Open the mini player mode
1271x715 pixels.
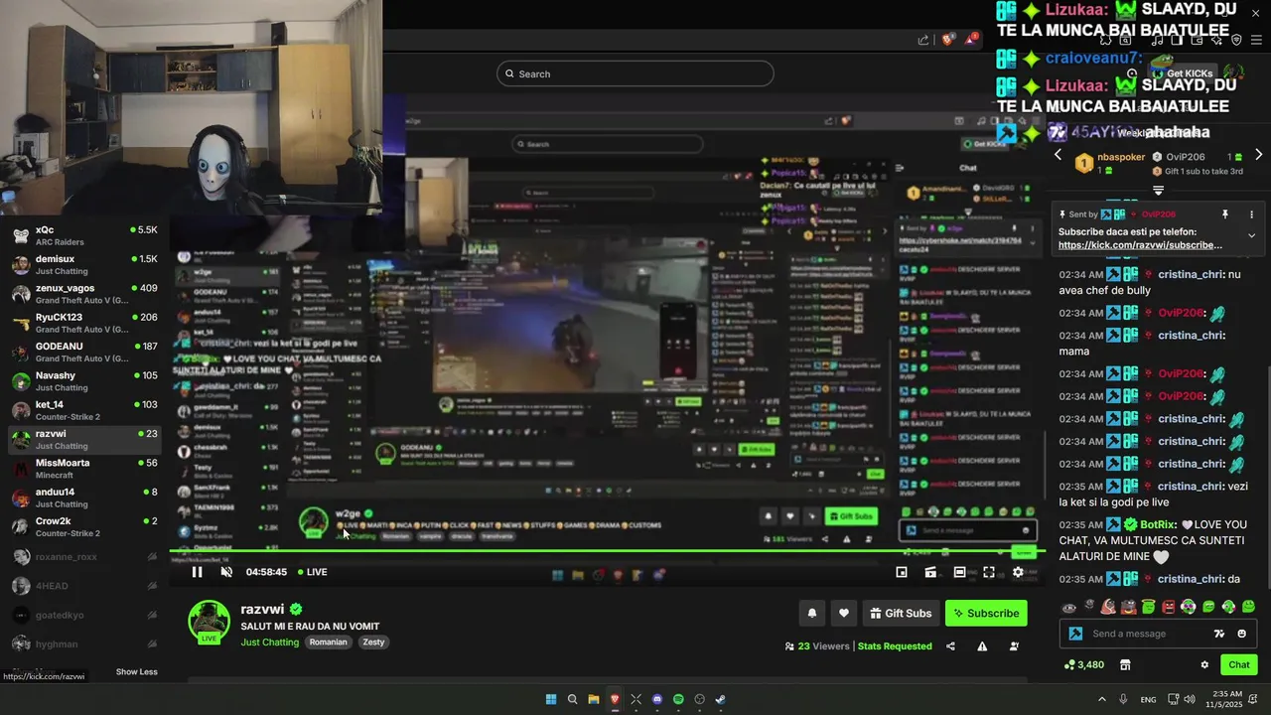coord(902,572)
